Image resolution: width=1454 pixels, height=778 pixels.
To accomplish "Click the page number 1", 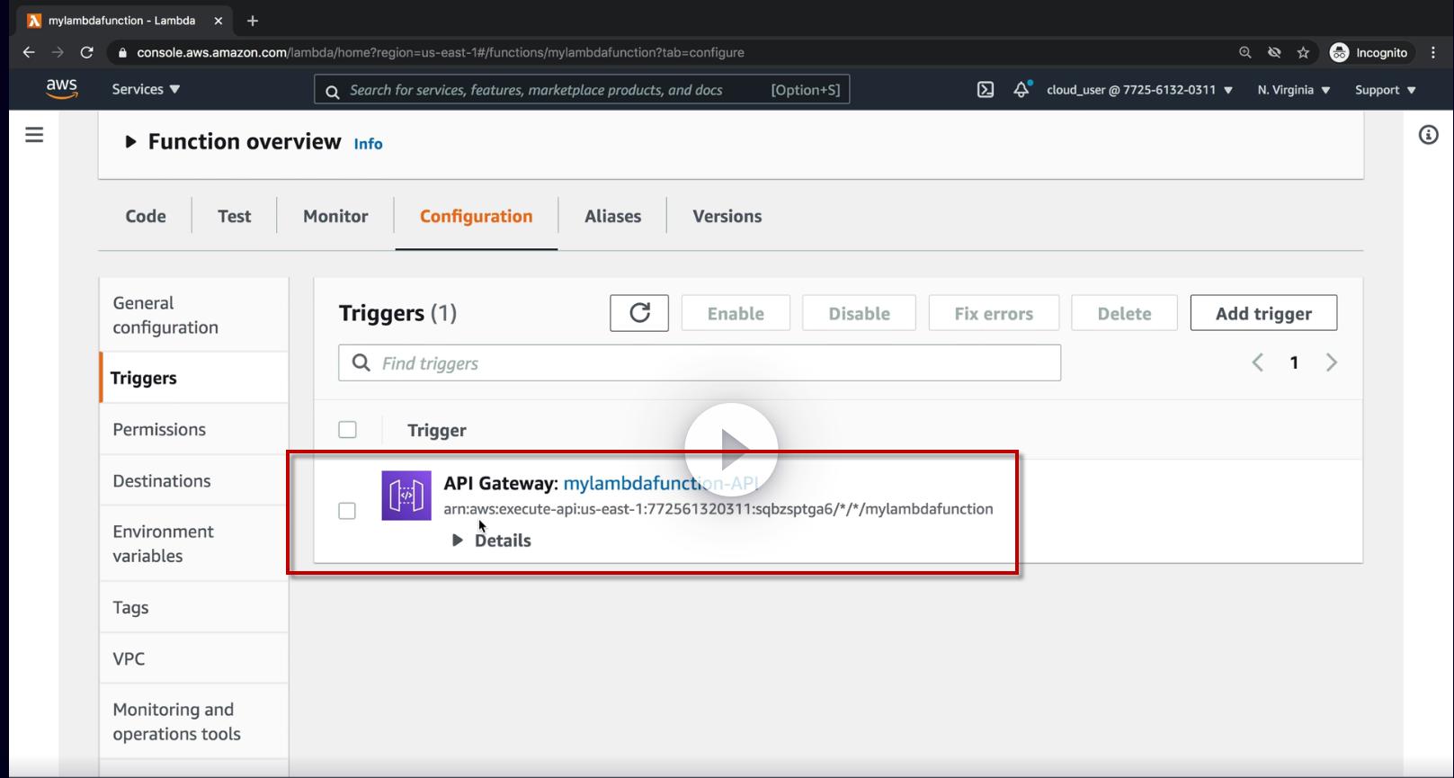I will coord(1294,362).
